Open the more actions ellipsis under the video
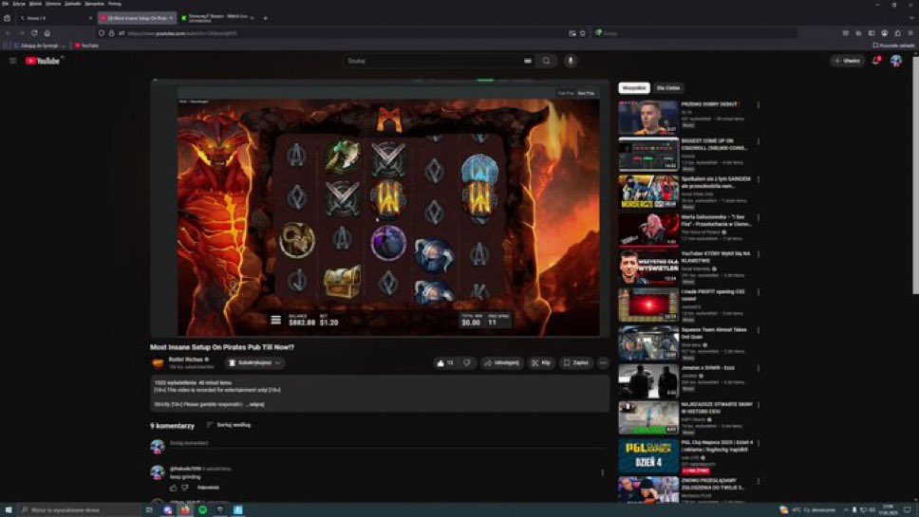Image resolution: width=919 pixels, height=517 pixels. (x=603, y=363)
